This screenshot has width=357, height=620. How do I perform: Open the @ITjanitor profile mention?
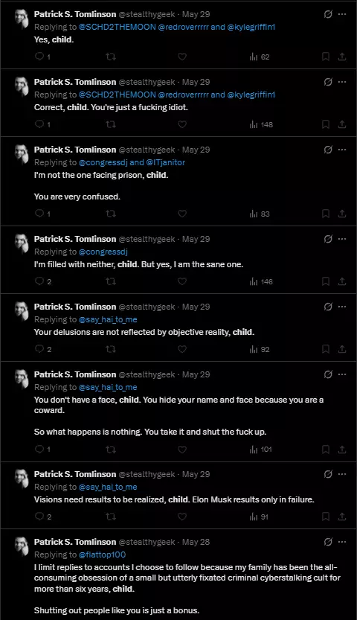pos(165,162)
